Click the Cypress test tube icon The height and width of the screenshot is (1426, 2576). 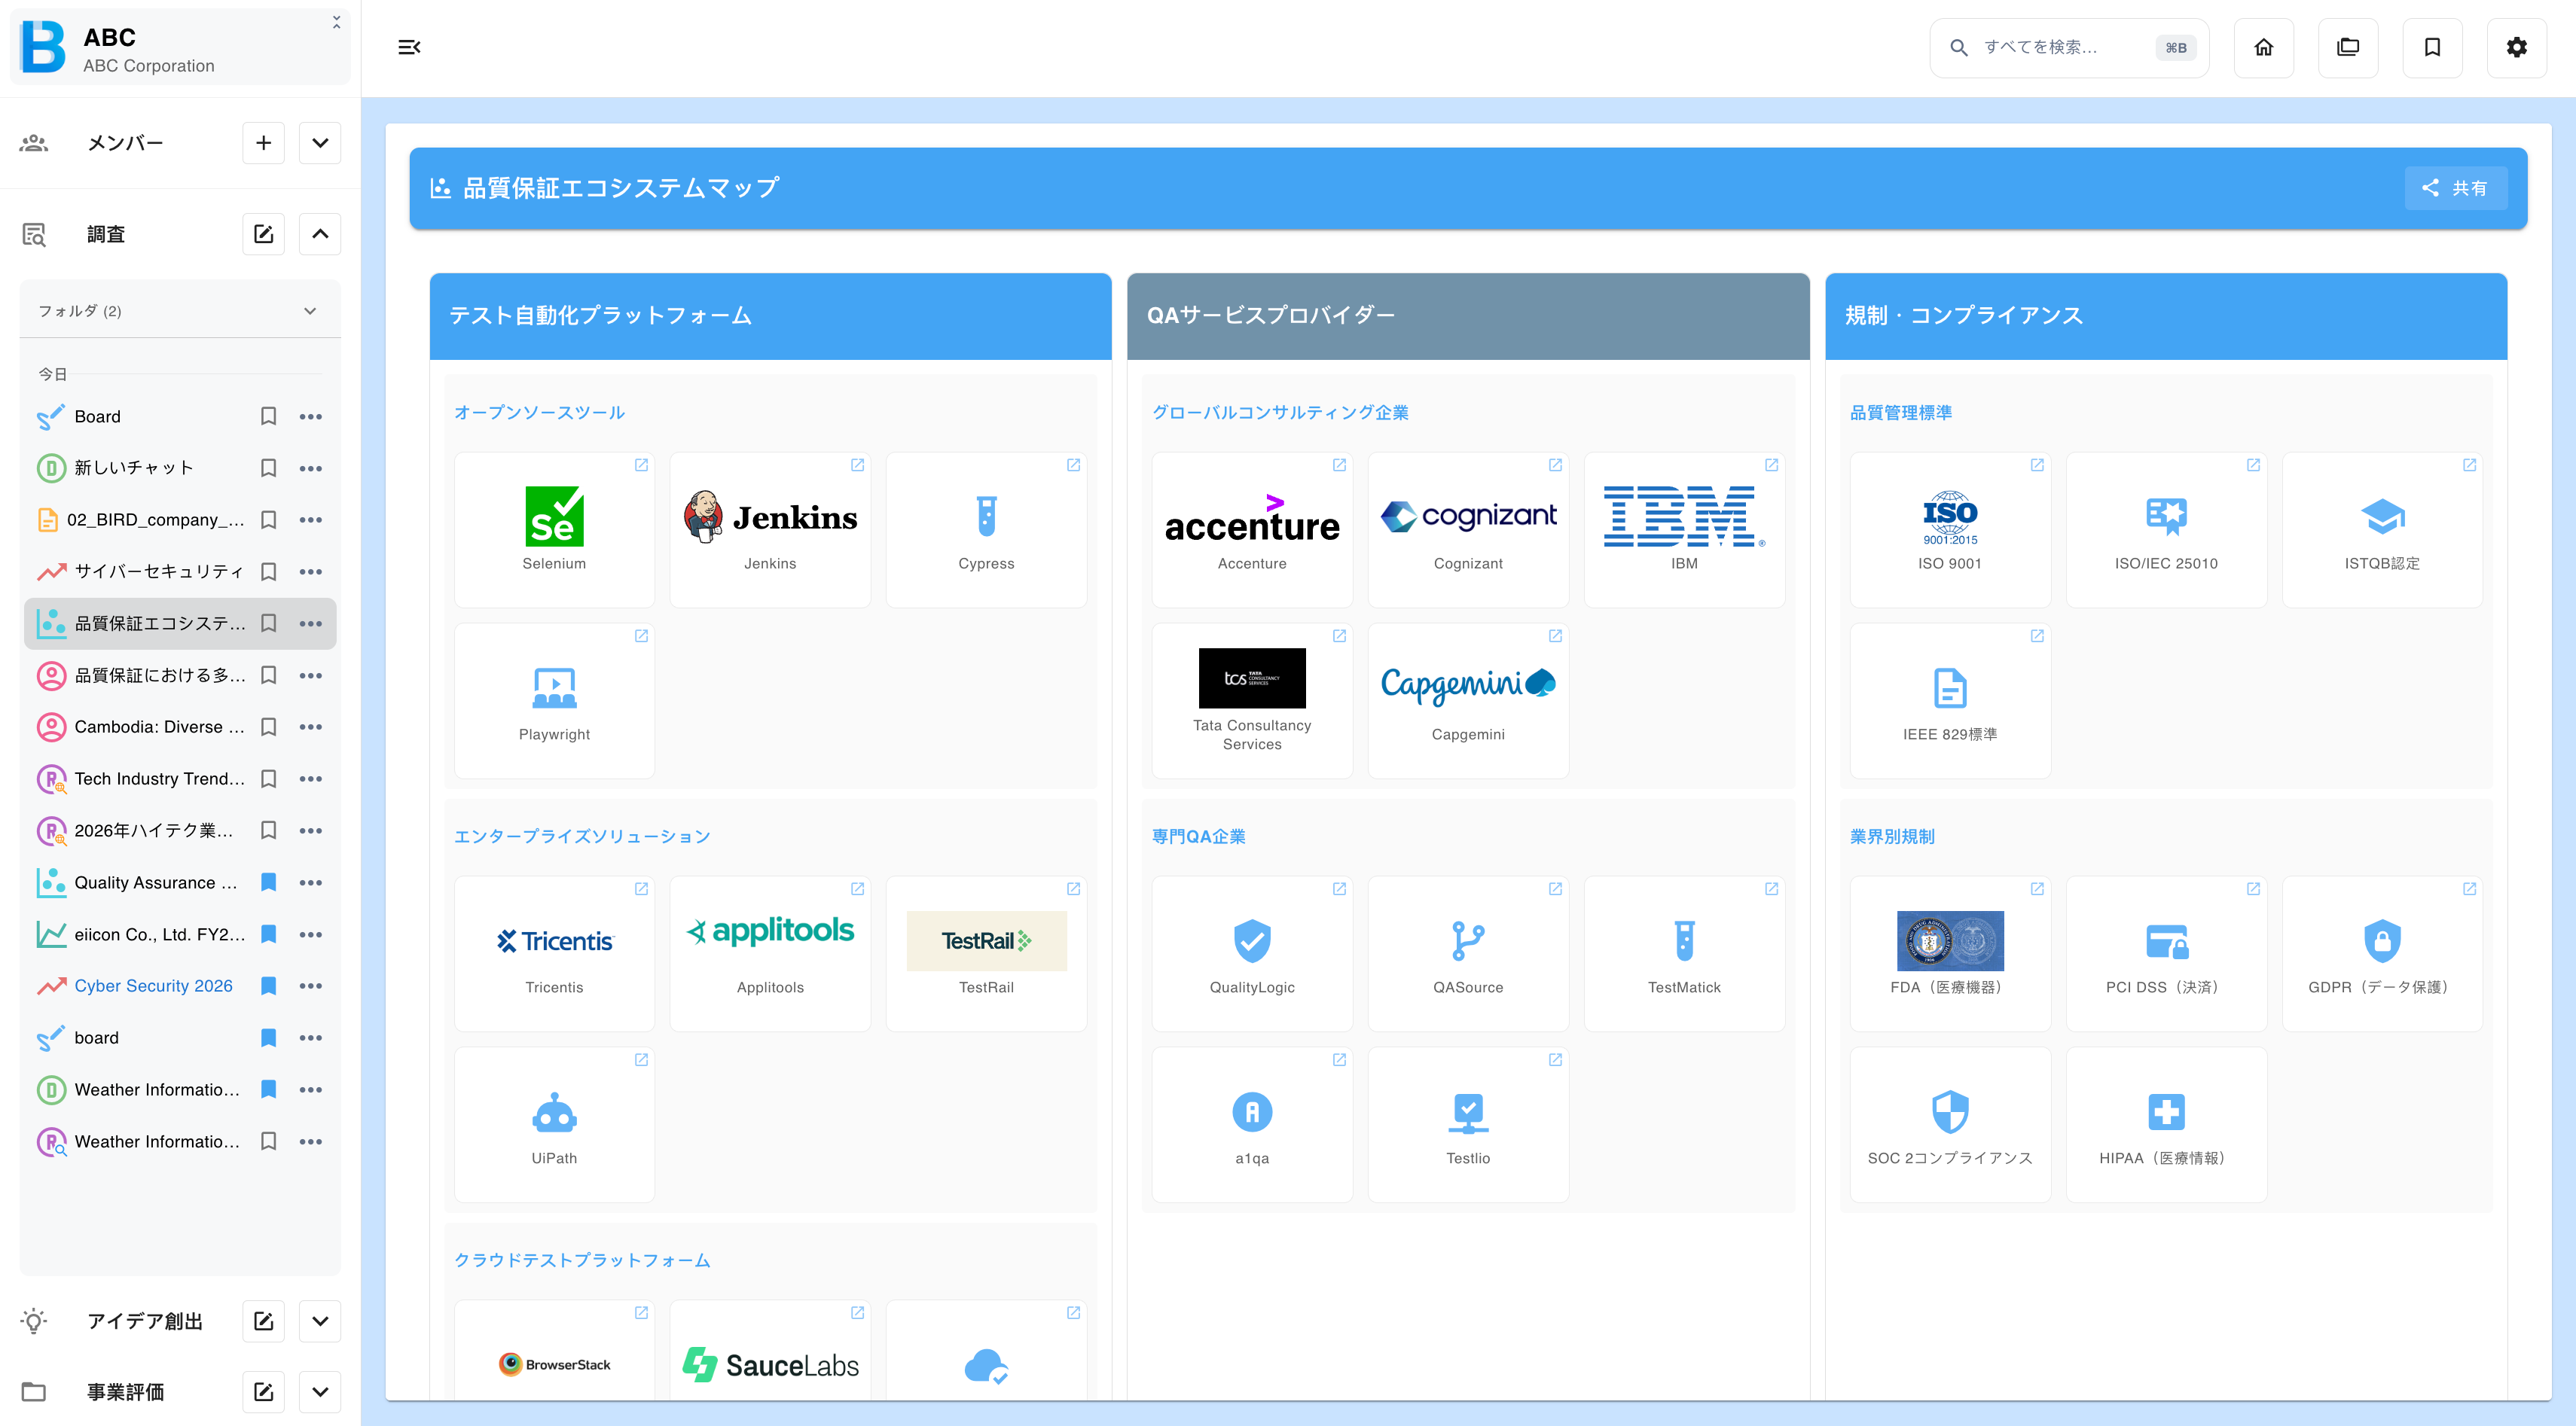point(986,516)
